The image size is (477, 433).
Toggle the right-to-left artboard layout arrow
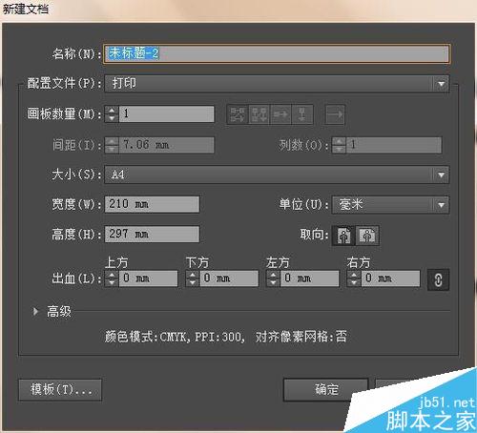point(335,114)
